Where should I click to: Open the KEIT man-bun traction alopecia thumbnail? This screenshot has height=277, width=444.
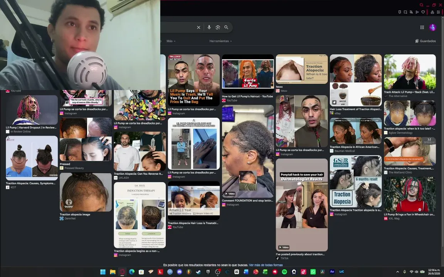(32, 158)
